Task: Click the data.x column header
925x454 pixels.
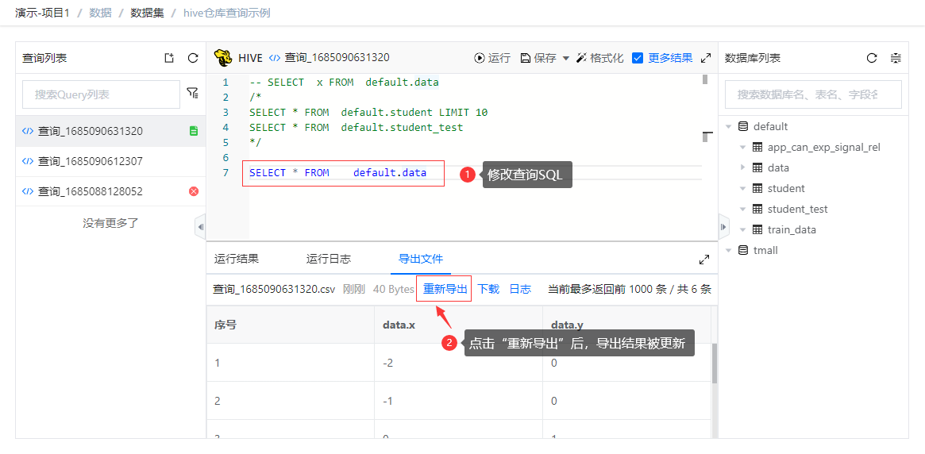Action: tap(458, 325)
